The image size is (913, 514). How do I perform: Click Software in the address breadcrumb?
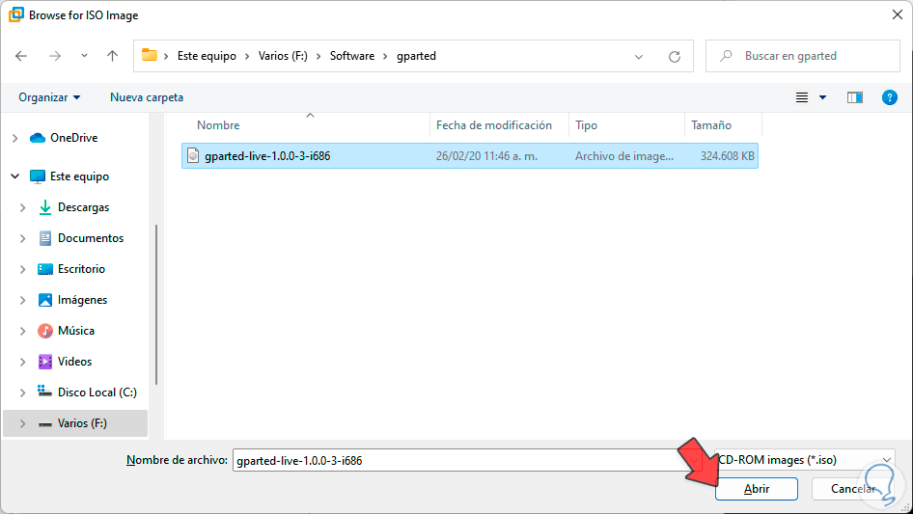pos(352,56)
